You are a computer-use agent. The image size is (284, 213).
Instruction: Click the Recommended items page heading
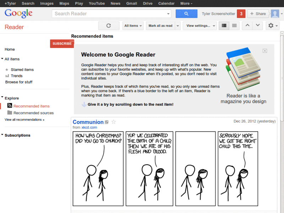point(92,36)
